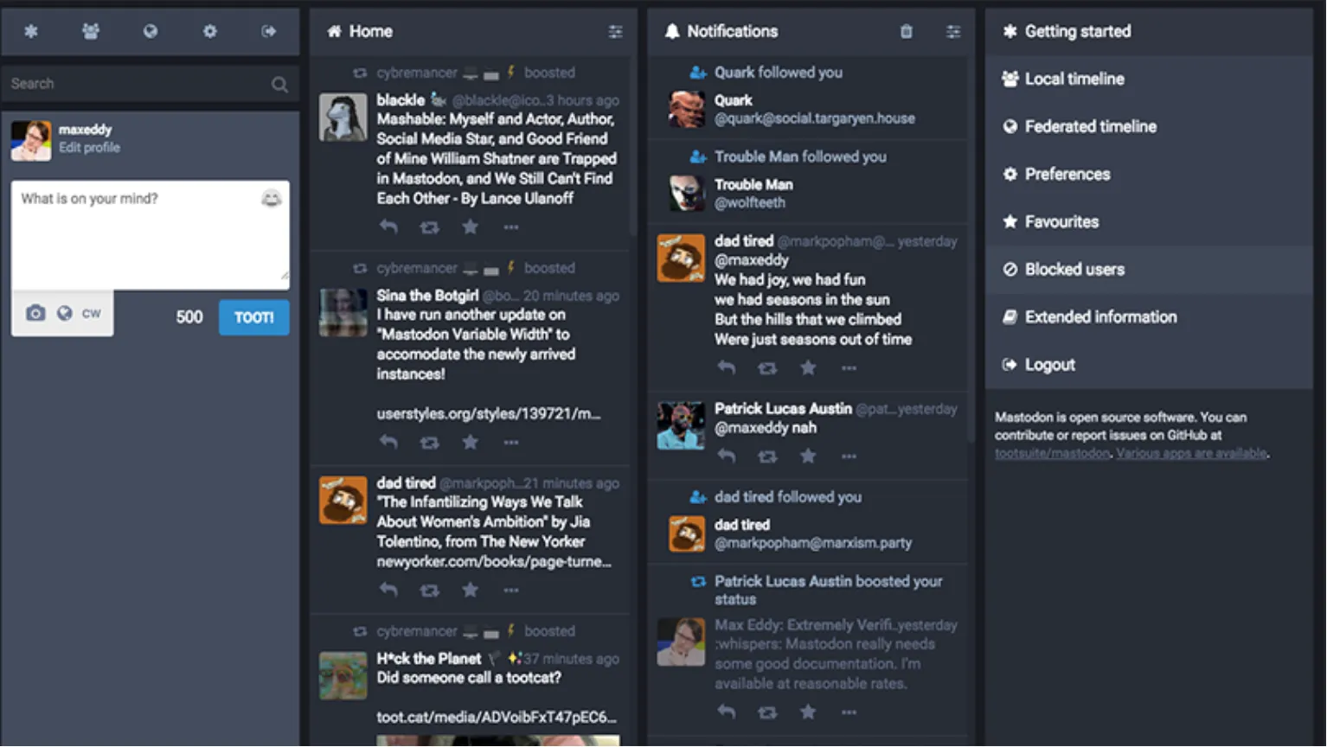Toggle content warning CW button

click(92, 313)
